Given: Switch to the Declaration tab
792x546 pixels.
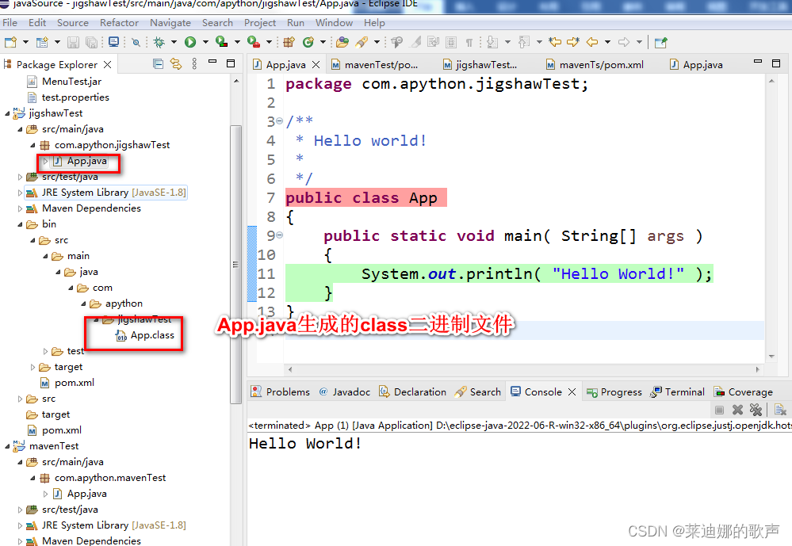Looking at the screenshot, I should [x=413, y=392].
